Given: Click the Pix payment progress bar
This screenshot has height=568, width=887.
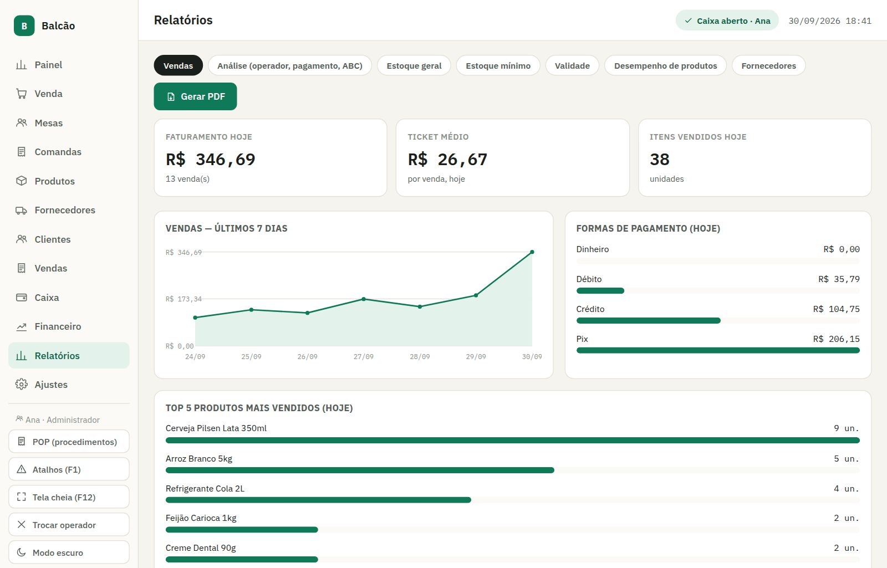Looking at the screenshot, I should (718, 350).
